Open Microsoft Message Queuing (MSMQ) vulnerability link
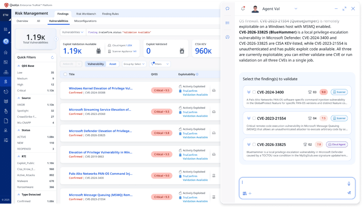 [101, 195]
